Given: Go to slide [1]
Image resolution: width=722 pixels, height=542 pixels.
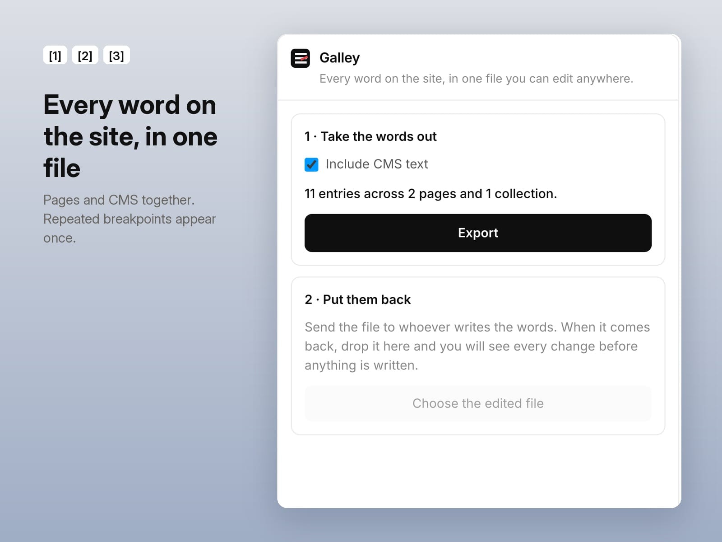Looking at the screenshot, I should pyautogui.click(x=55, y=55).
